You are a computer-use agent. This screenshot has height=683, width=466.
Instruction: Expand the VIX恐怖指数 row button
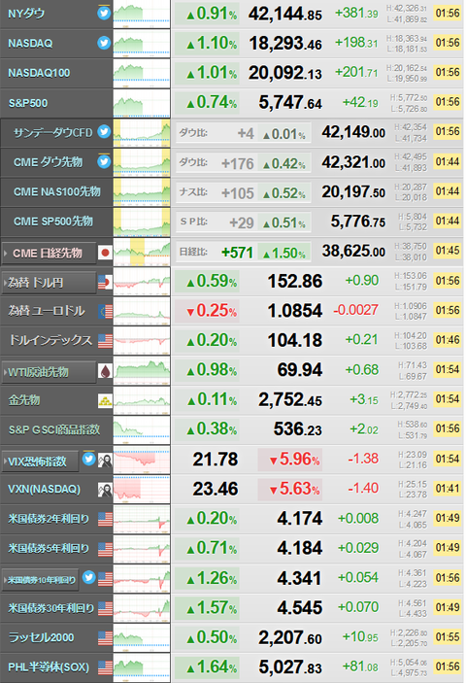coord(40,461)
